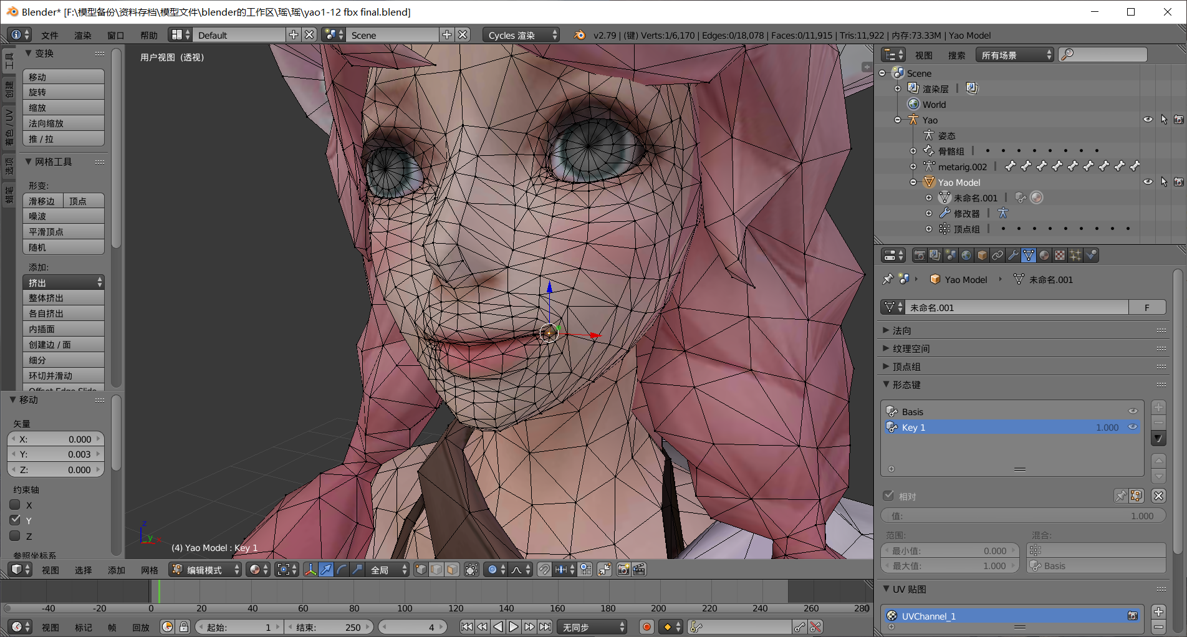1187x637 pixels.
Task: Click the vector Y value field
Action: click(x=55, y=454)
